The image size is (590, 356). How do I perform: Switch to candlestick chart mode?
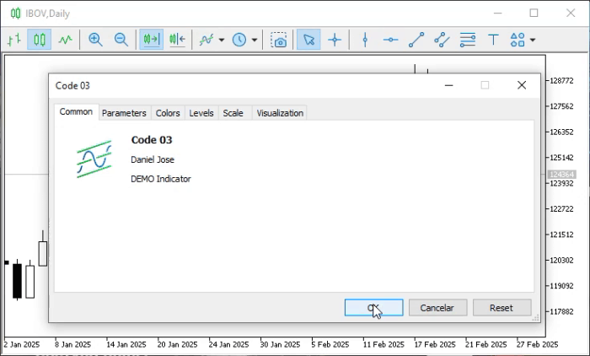(39, 40)
